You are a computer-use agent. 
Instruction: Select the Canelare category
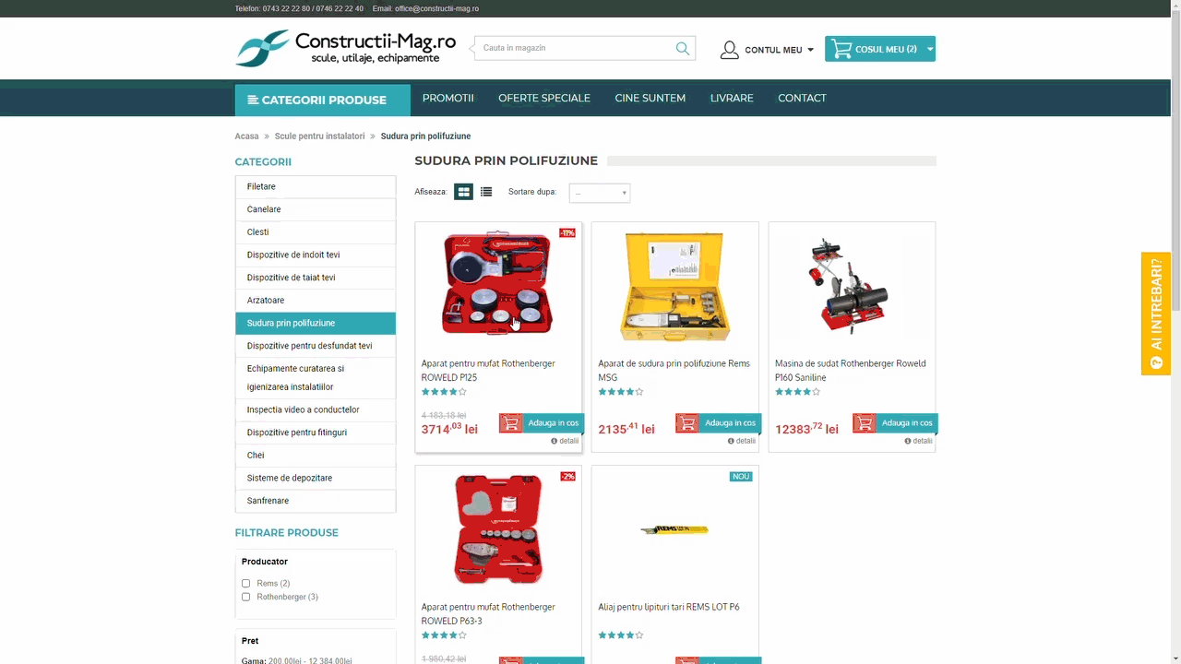pos(316,209)
